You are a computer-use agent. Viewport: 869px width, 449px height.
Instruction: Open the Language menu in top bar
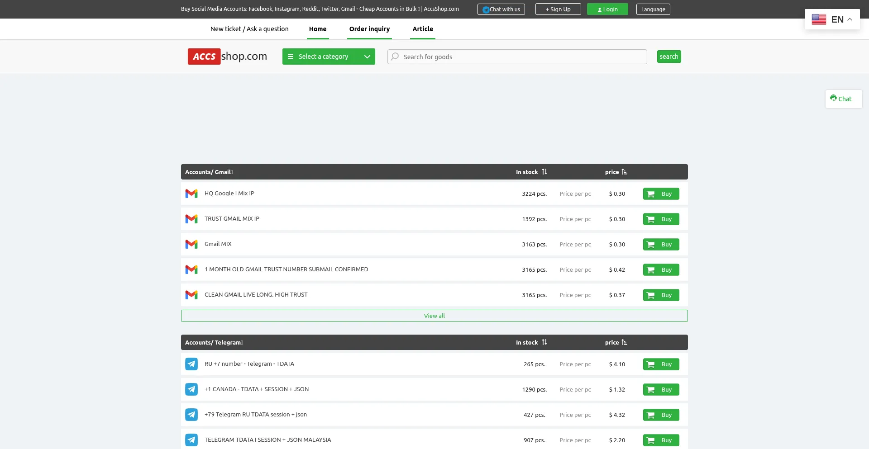(x=653, y=9)
